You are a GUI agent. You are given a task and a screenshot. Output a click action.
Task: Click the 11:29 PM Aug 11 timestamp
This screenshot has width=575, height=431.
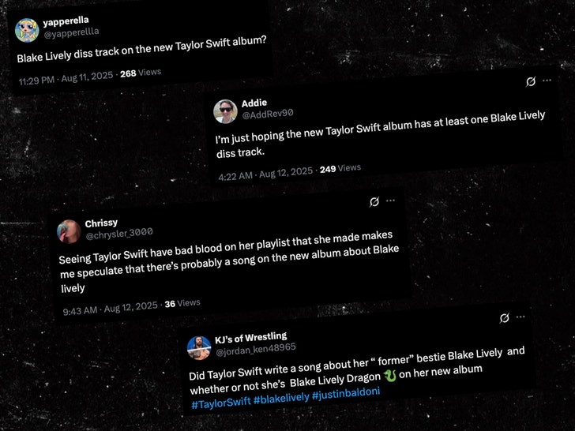click(x=66, y=79)
